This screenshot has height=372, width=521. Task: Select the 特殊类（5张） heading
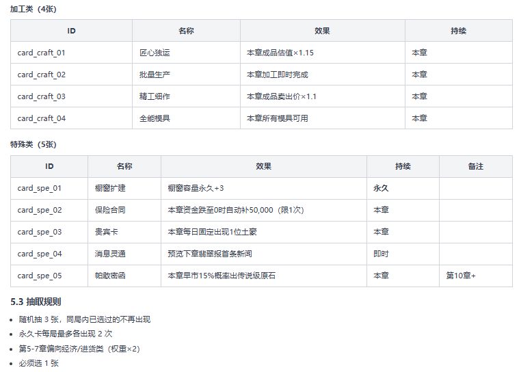point(34,144)
